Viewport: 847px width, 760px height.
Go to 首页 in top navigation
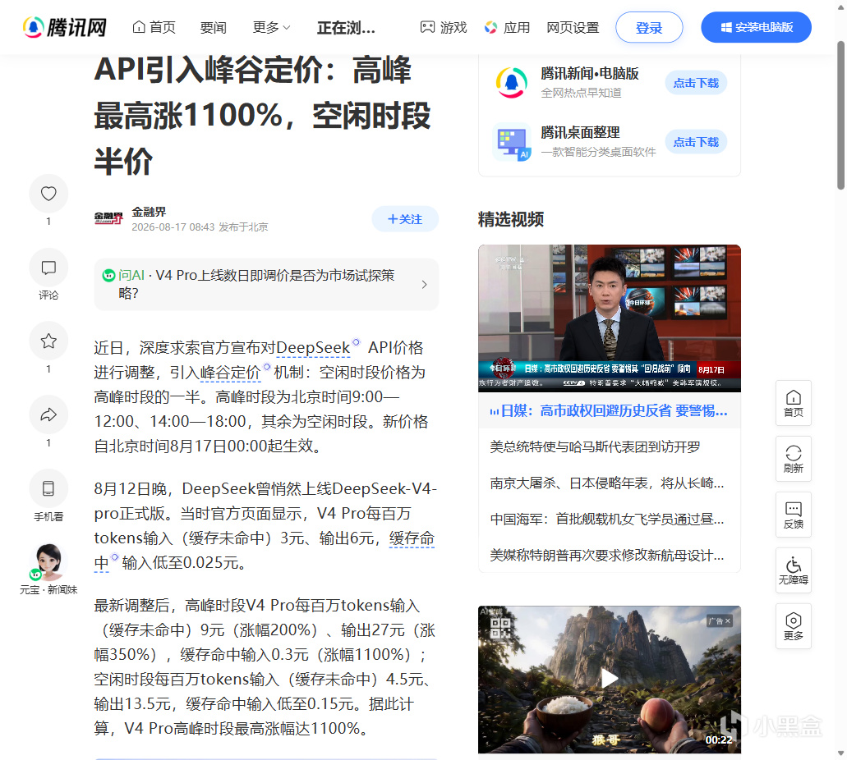coord(154,27)
